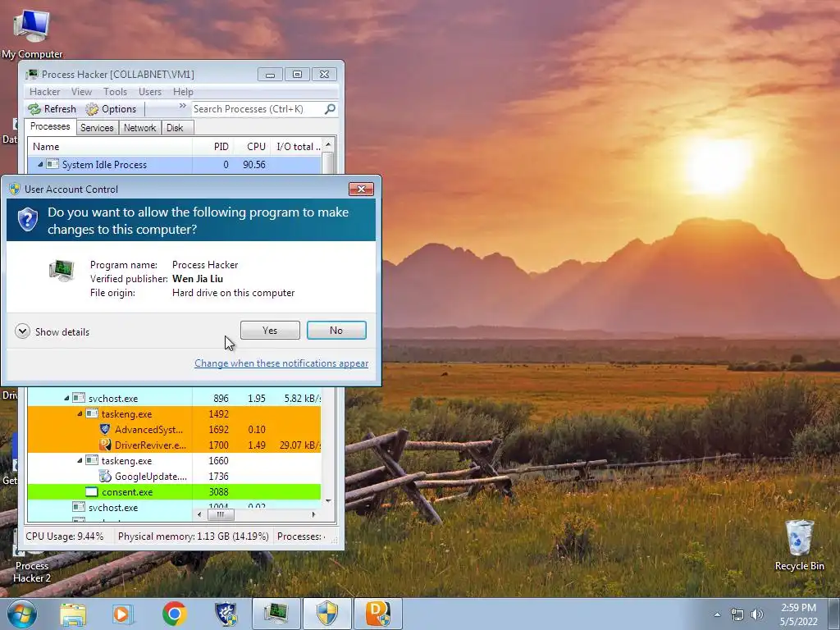Viewport: 840px width, 630px height.
Task: Click PID value 3088 for consent.exe
Action: [218, 492]
